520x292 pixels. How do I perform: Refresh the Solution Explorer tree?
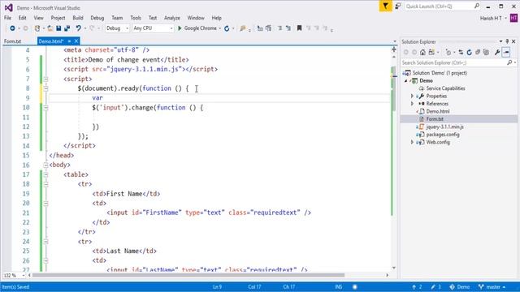point(470,52)
